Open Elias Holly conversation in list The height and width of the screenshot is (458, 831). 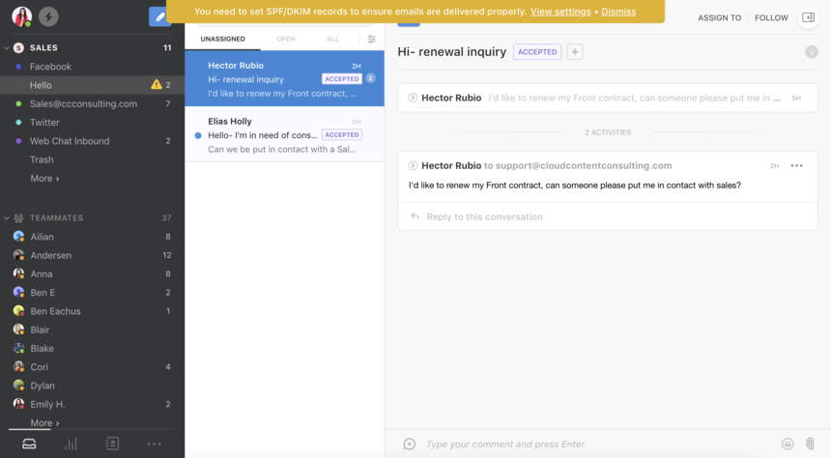click(285, 134)
